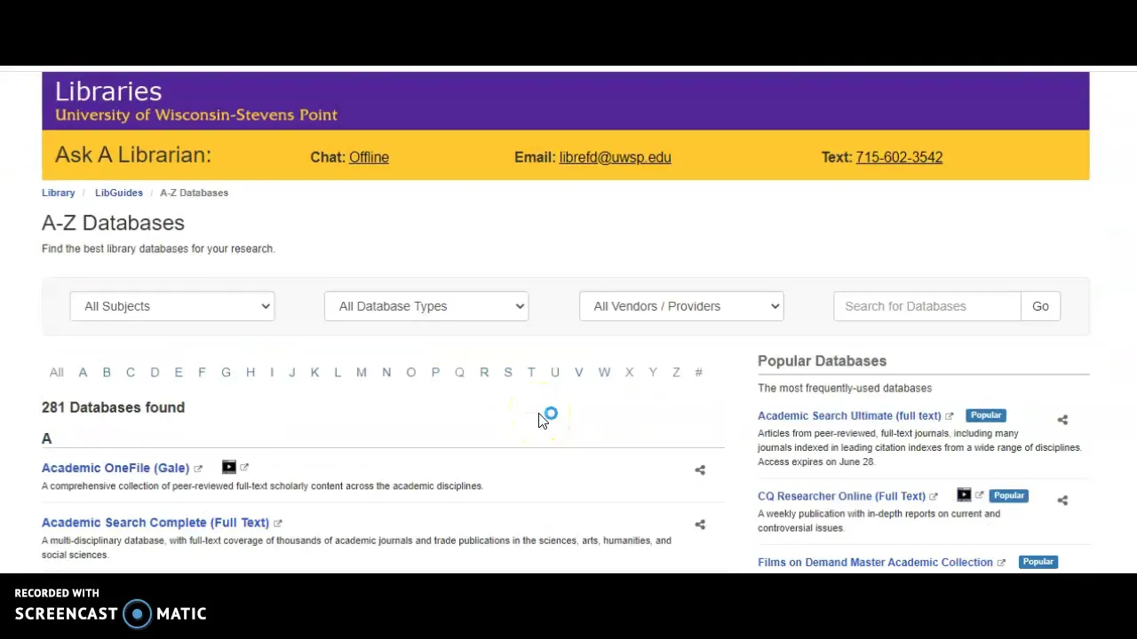Screen dimensions: 1137x639
Task: Open external link icon beside Academic OneFile title
Action: click(198, 469)
